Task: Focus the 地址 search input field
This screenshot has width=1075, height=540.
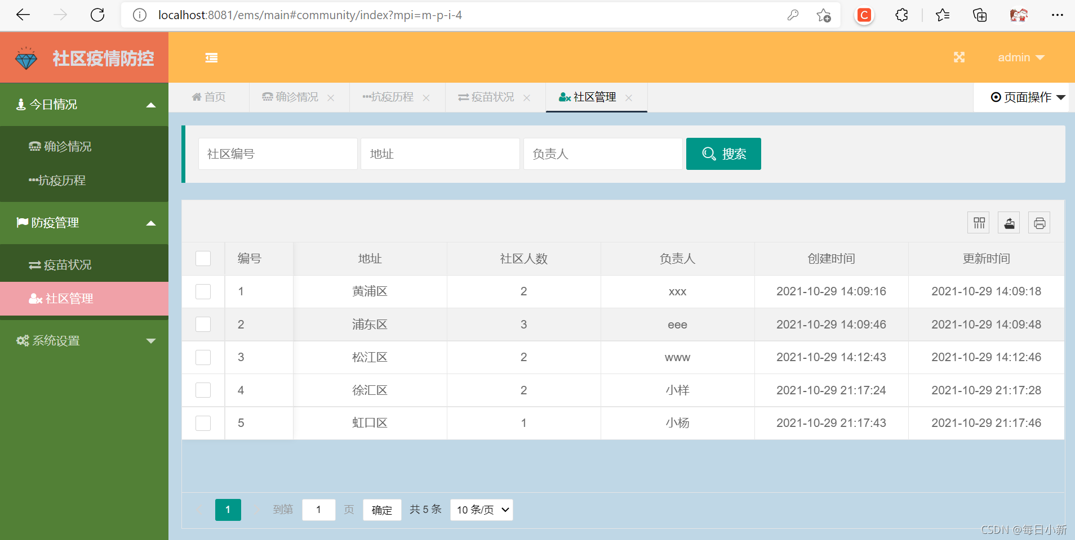Action: click(x=440, y=154)
